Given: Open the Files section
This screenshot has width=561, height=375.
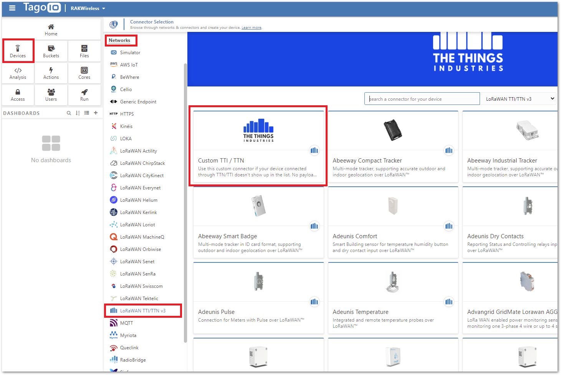Looking at the screenshot, I should (84, 51).
